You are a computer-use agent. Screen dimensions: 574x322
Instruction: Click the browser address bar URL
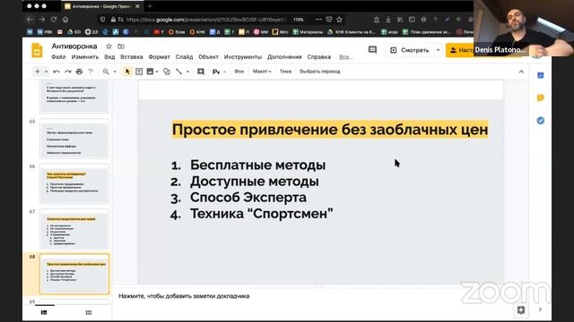point(205,20)
